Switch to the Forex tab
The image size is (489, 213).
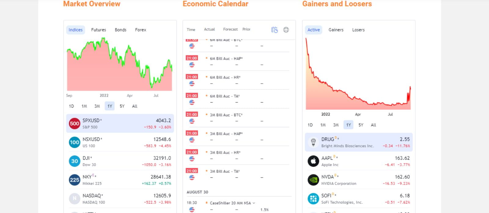click(141, 30)
